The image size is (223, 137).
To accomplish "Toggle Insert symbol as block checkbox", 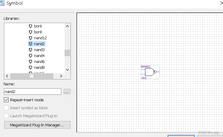I will 6,108.
